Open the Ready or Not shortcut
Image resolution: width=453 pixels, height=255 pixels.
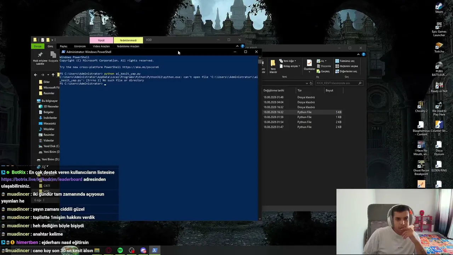pos(439,87)
